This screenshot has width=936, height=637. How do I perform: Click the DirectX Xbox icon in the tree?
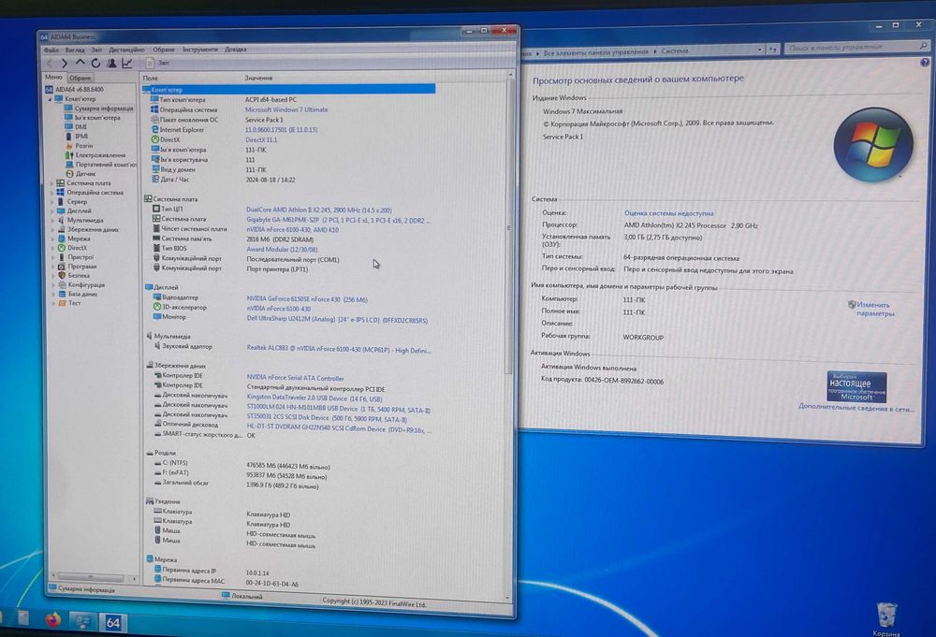pos(61,248)
